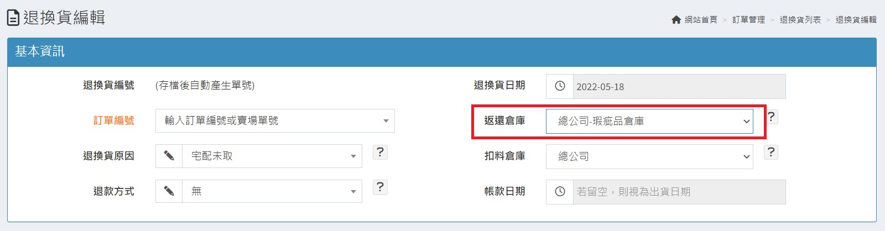
Task: Go to 網站首頁 breadcrumb link
Action: coord(700,20)
